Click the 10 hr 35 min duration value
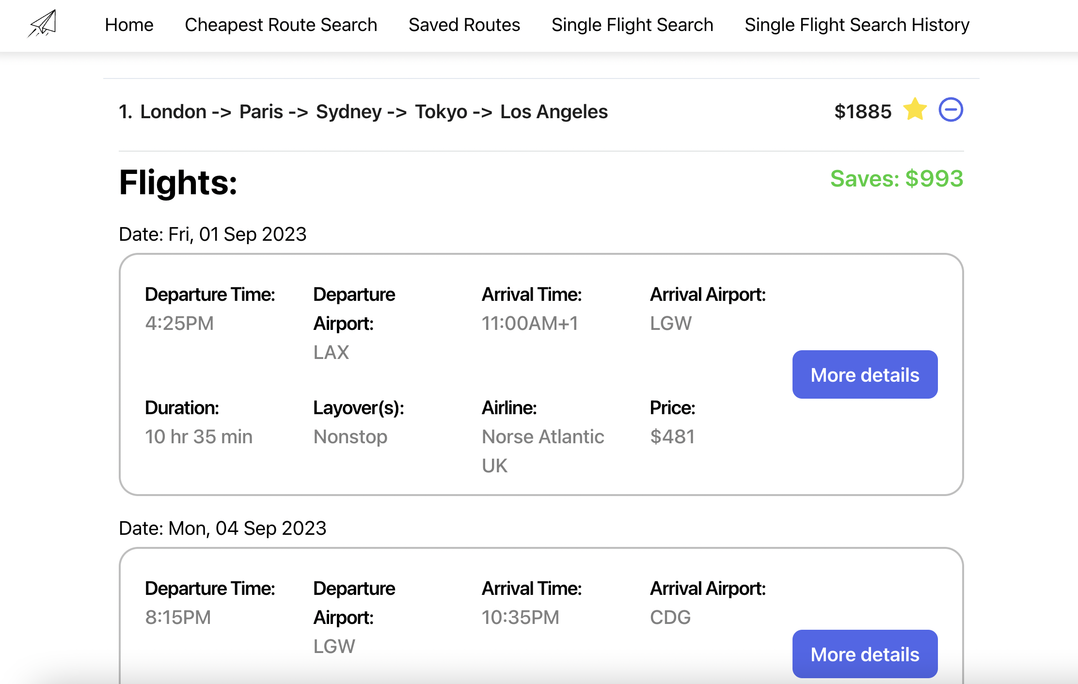Screen dimensions: 1078x684 (199, 437)
